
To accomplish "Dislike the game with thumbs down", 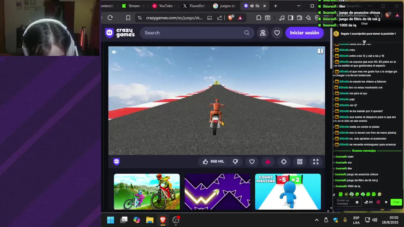I will (x=235, y=161).
